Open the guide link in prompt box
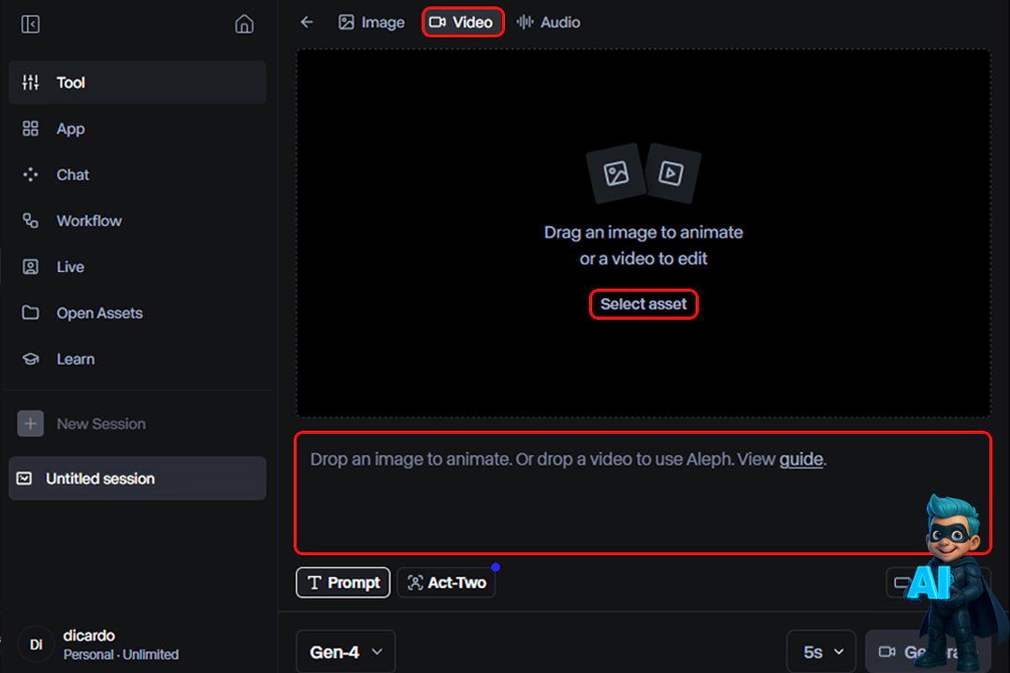This screenshot has width=1010, height=673. 801,460
